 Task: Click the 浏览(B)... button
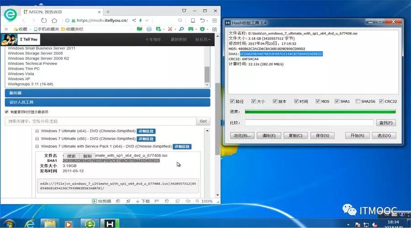(x=242, y=135)
